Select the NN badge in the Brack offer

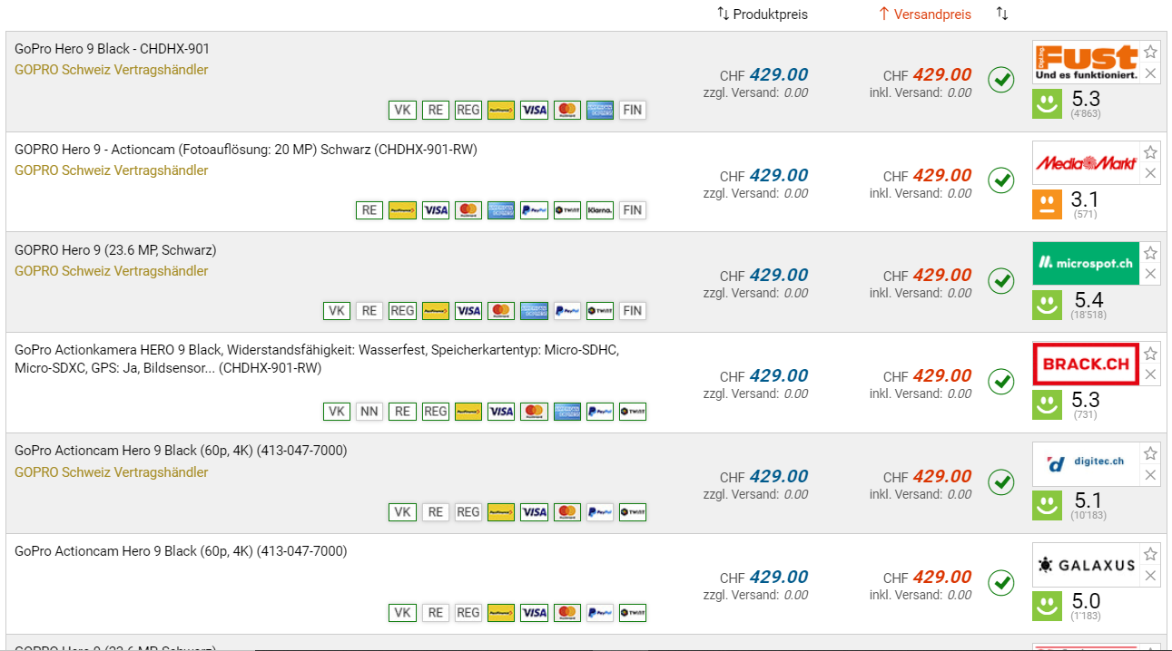[369, 412]
